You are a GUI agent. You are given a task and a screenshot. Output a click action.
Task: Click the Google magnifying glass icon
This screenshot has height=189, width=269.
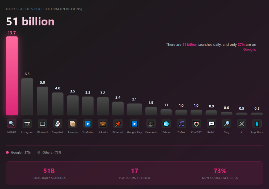click(x=12, y=124)
